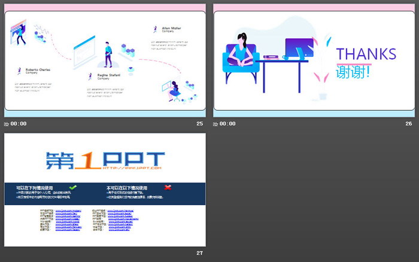
Task: Click the 00:00 timing under slide 25
Action: point(19,124)
